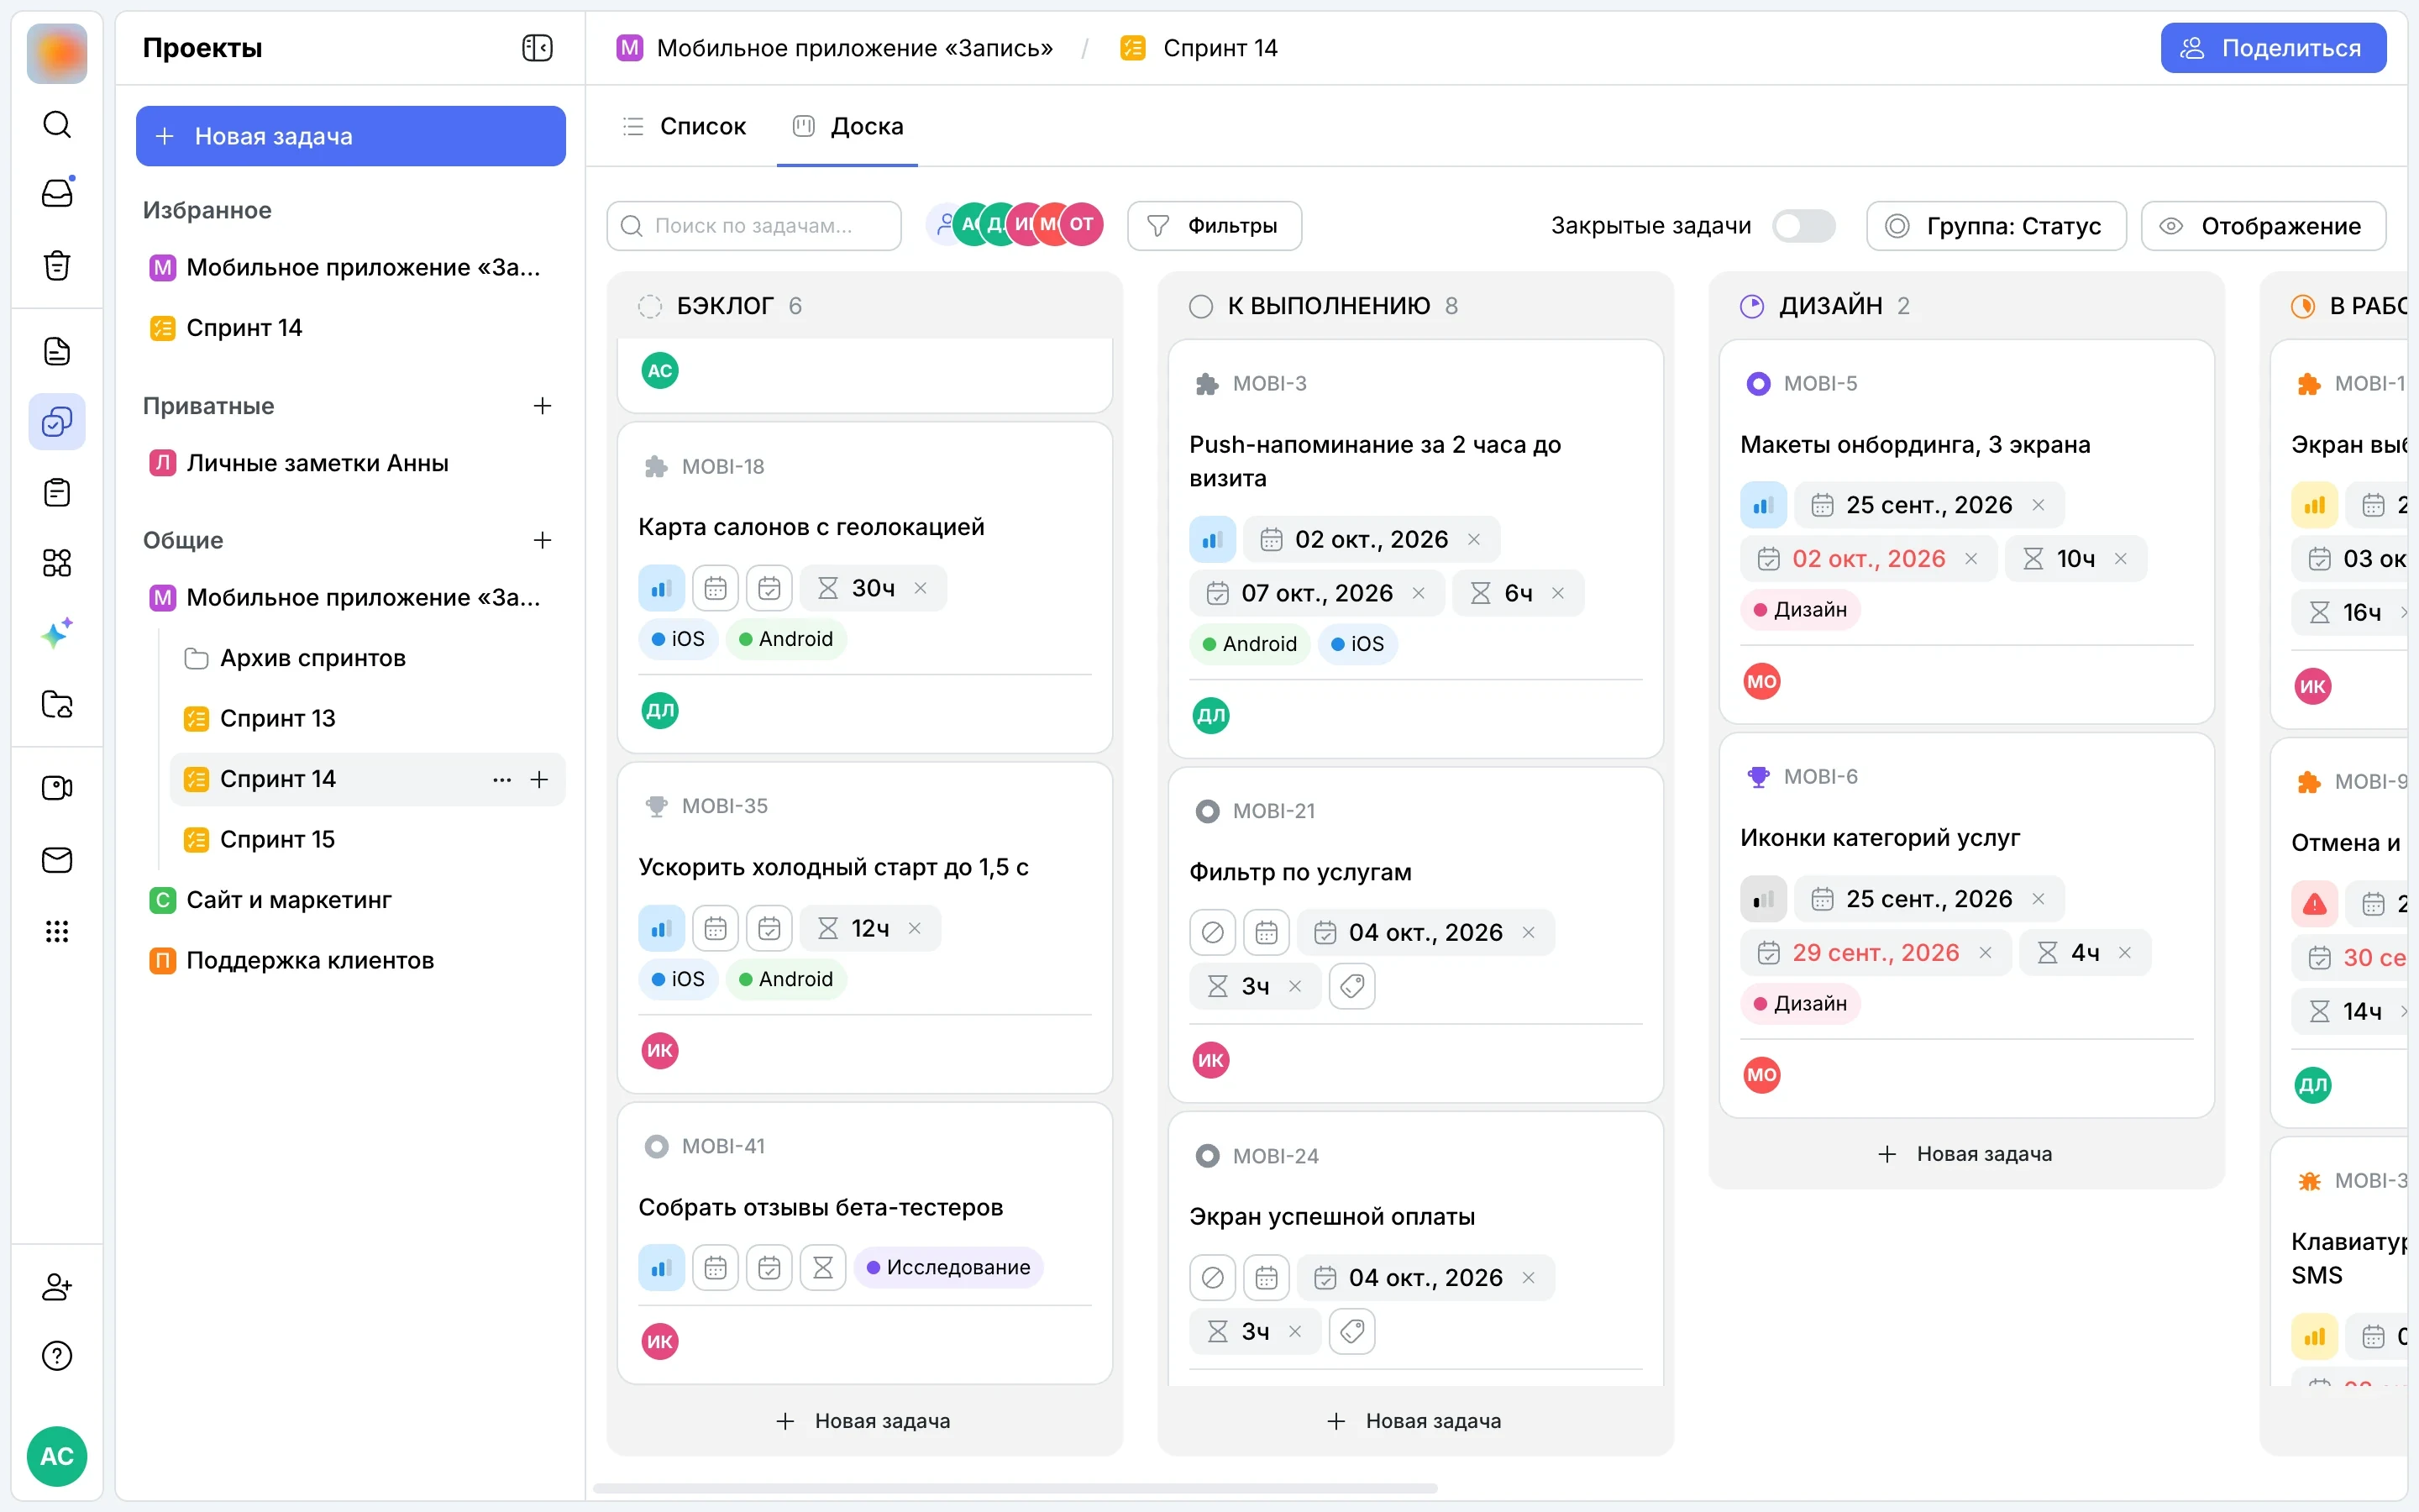The image size is (2419, 1512).
Task: Add new item in Приватные section
Action: [x=543, y=406]
